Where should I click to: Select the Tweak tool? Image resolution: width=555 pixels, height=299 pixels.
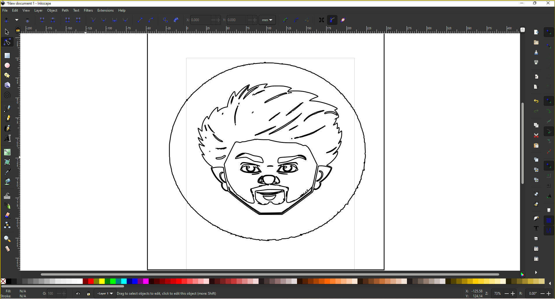(x=7, y=196)
